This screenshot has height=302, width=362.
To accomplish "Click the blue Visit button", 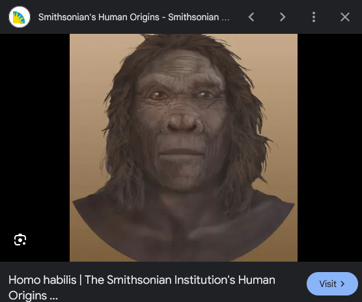I will pyautogui.click(x=332, y=284).
